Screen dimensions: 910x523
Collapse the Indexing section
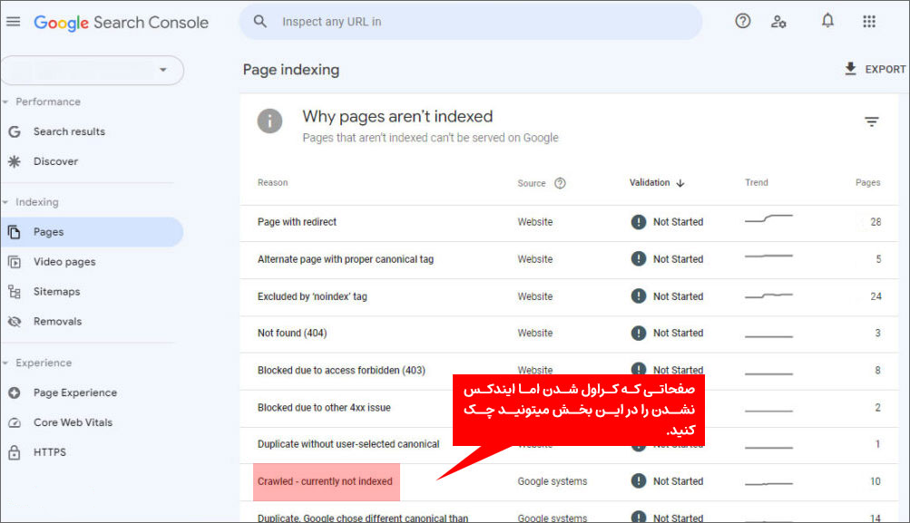tap(32, 202)
